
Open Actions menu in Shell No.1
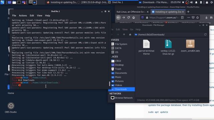click(23, 16)
